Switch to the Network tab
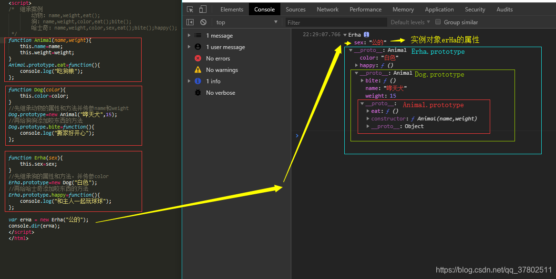This screenshot has height=279, width=556. [328, 10]
